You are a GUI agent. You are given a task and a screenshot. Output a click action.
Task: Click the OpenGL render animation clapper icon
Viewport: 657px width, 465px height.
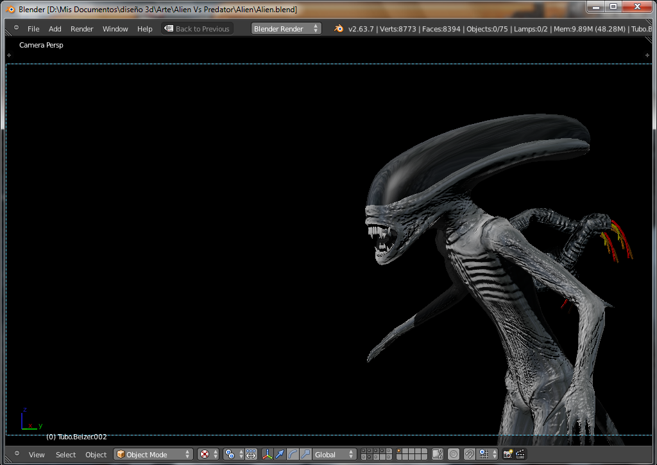click(x=520, y=455)
